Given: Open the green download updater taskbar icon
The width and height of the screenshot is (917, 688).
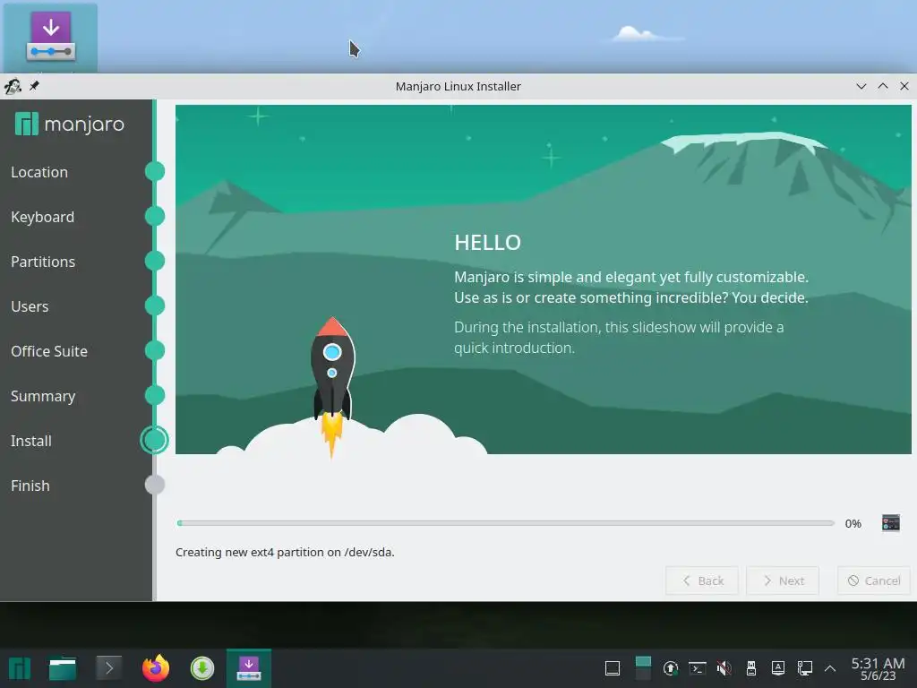Looking at the screenshot, I should tap(202, 668).
